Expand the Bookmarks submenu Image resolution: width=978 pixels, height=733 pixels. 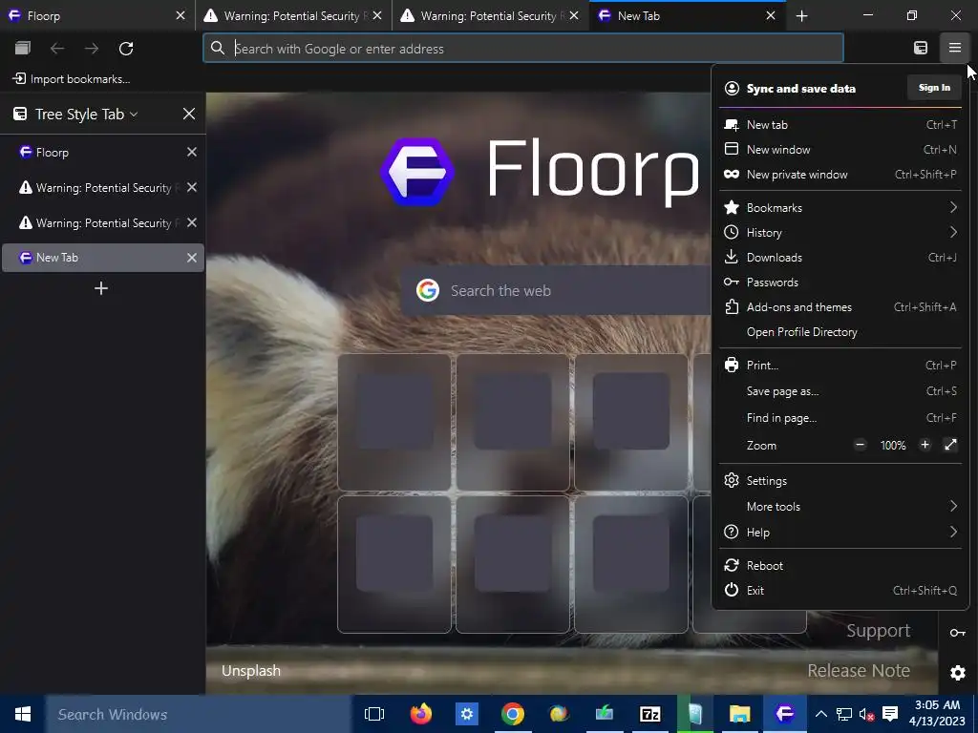pos(840,207)
